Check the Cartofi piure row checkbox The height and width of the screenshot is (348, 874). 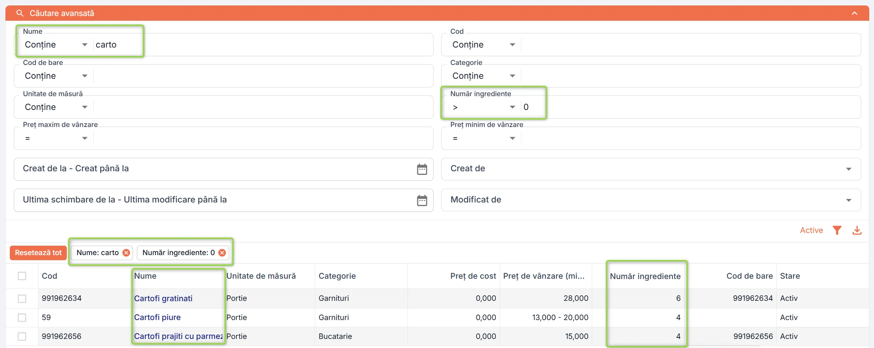point(22,318)
